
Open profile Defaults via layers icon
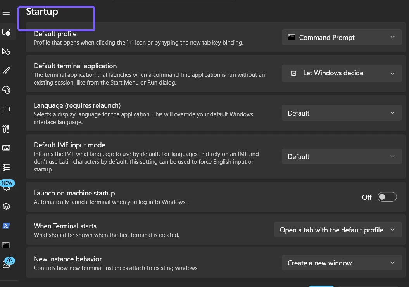point(6,206)
